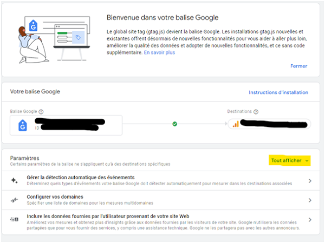Click the user data list icon
This screenshot has height=243, width=325.
tap(14, 220)
